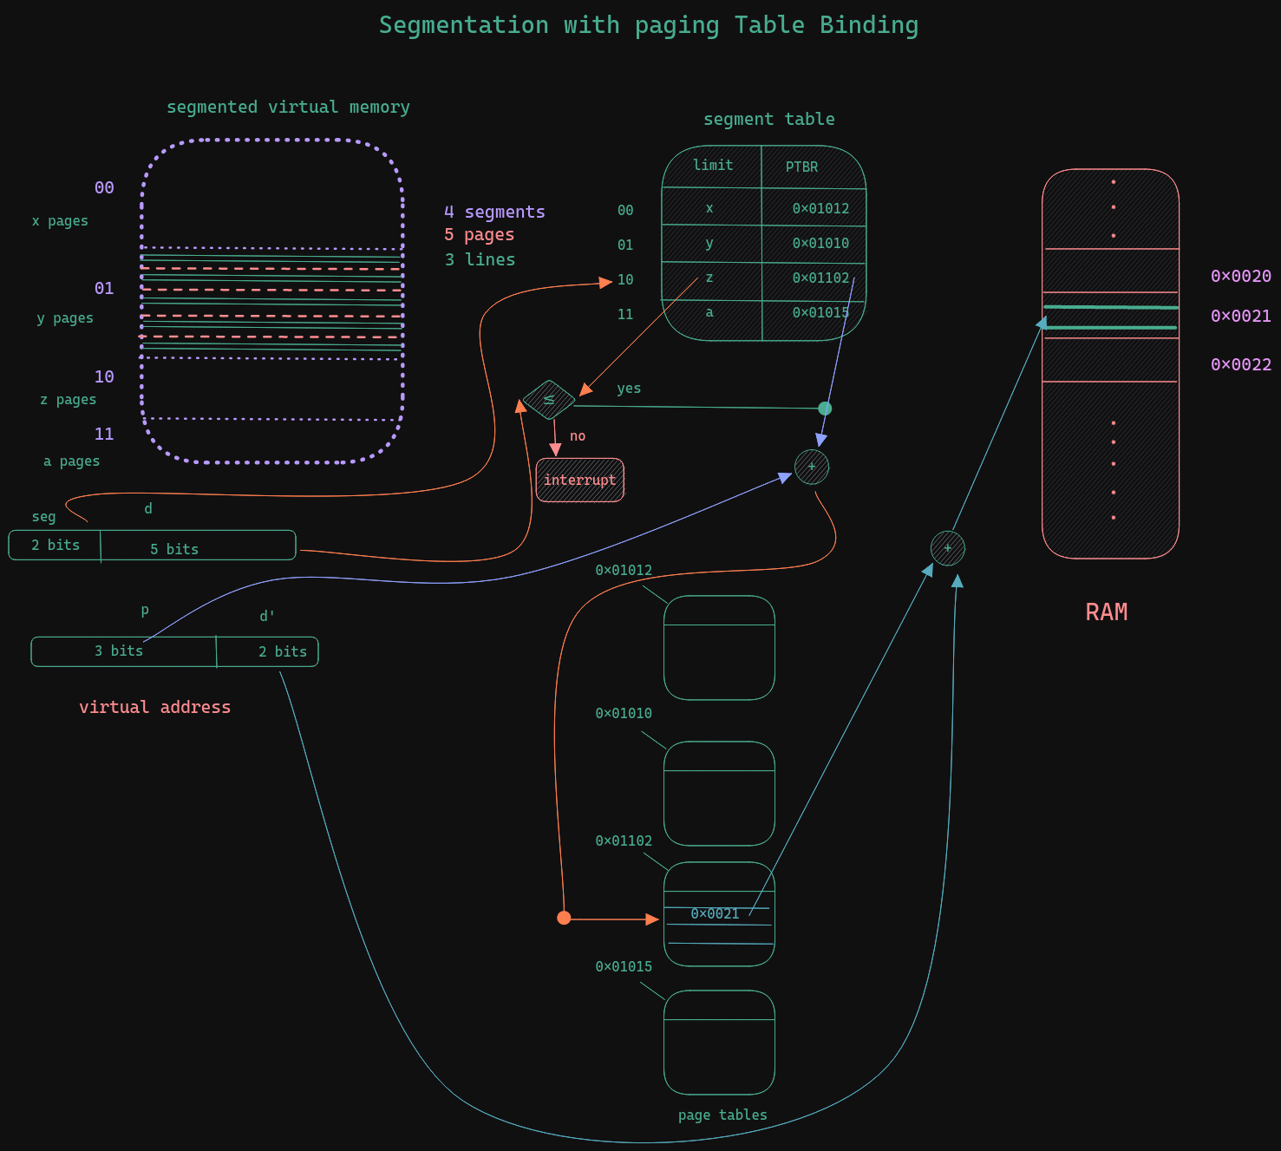Click the plus adder circle below the segment table
Image resolution: width=1281 pixels, height=1151 pixels.
coord(812,467)
